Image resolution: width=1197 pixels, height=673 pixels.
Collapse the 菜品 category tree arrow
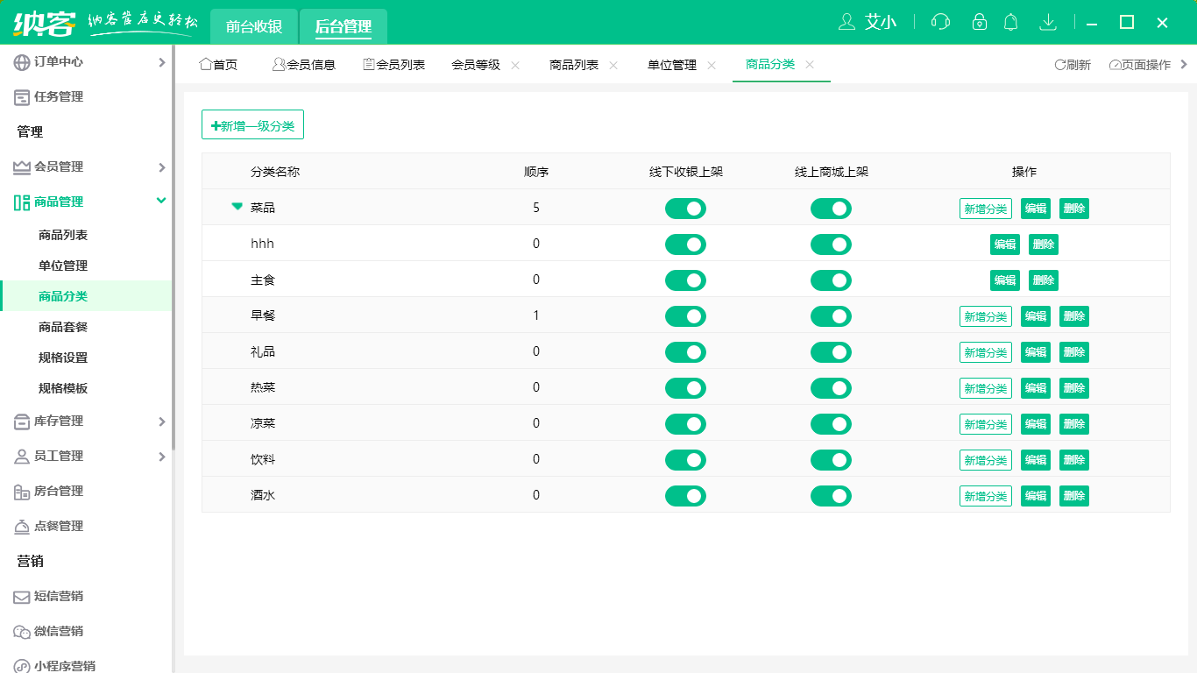(x=237, y=208)
